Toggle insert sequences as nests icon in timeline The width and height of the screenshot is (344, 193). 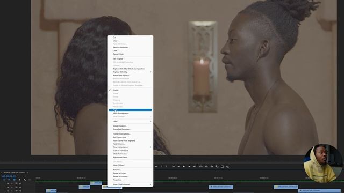click(x=4, y=180)
